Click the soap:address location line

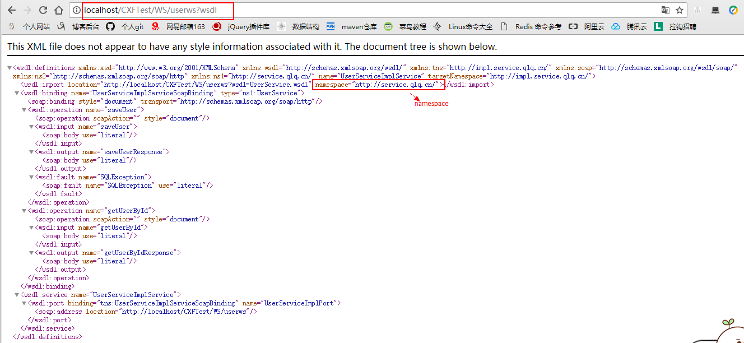tap(146, 312)
